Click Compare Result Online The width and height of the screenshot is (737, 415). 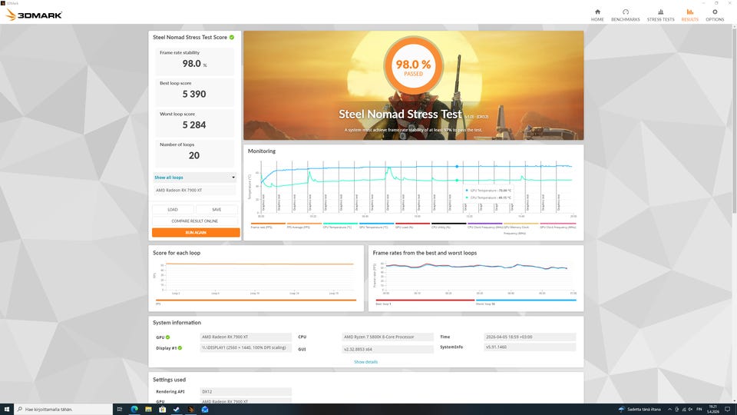194,221
